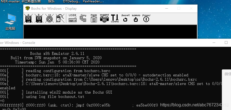The width and height of the screenshot is (231, 110).
Task: Click the Suspend button in Bochs toolbar
Action: pos(136,18)
